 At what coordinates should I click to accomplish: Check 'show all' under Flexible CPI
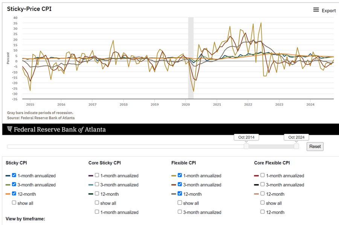click(x=180, y=203)
